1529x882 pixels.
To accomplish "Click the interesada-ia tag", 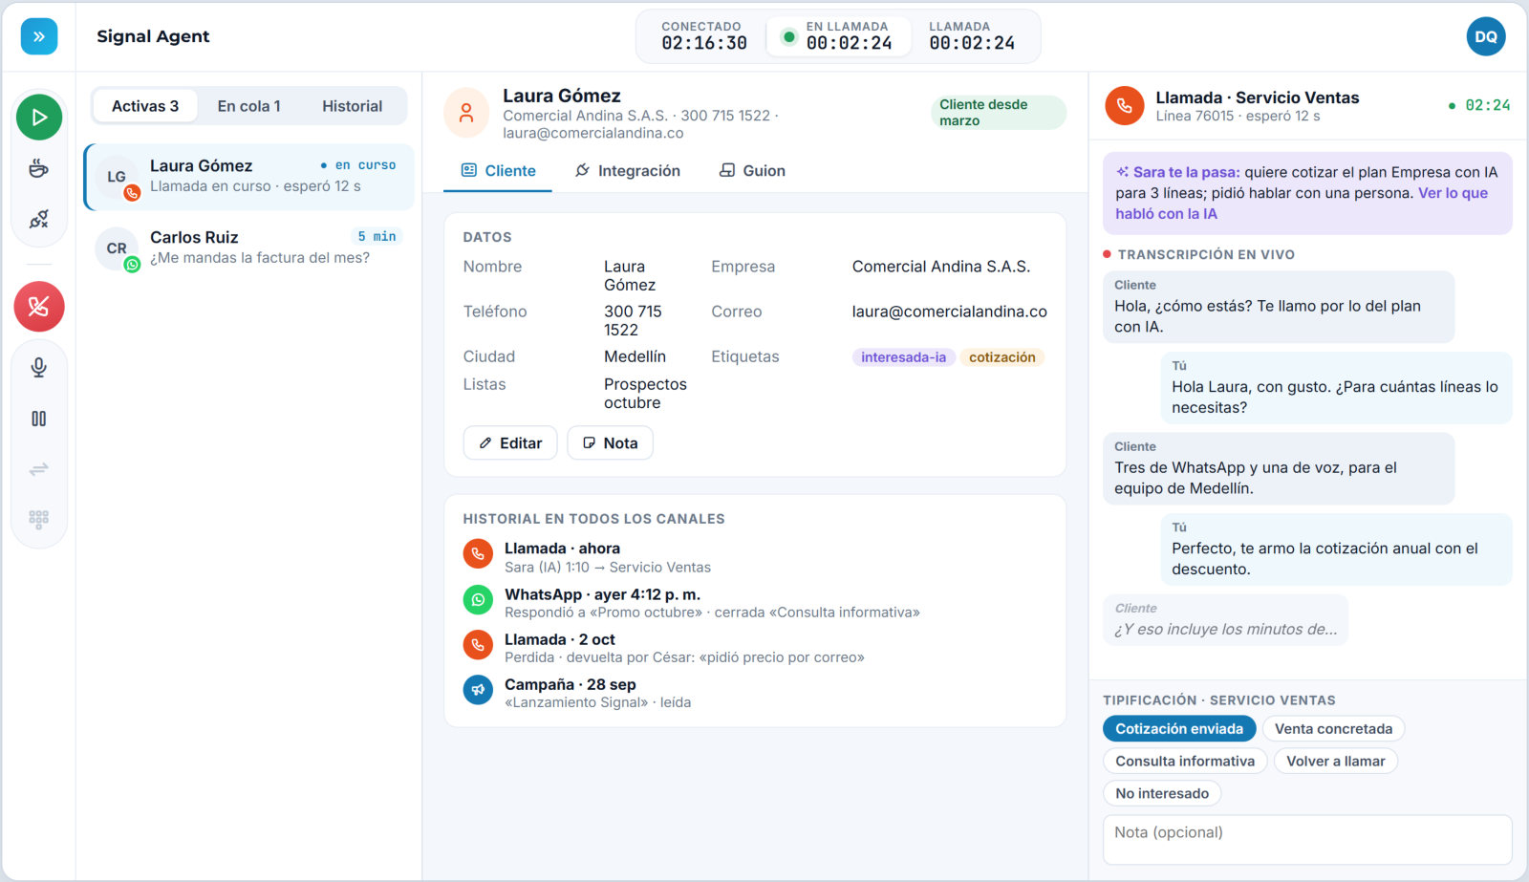I will (x=903, y=357).
